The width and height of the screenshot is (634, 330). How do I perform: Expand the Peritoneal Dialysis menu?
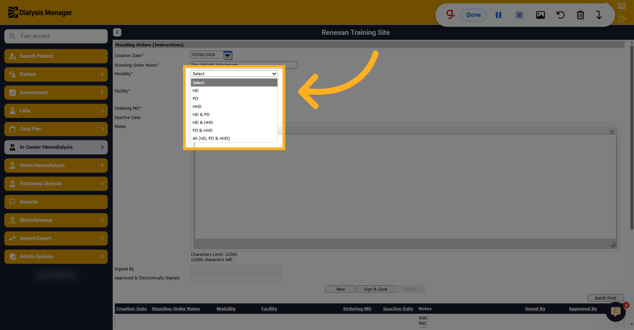point(56,183)
